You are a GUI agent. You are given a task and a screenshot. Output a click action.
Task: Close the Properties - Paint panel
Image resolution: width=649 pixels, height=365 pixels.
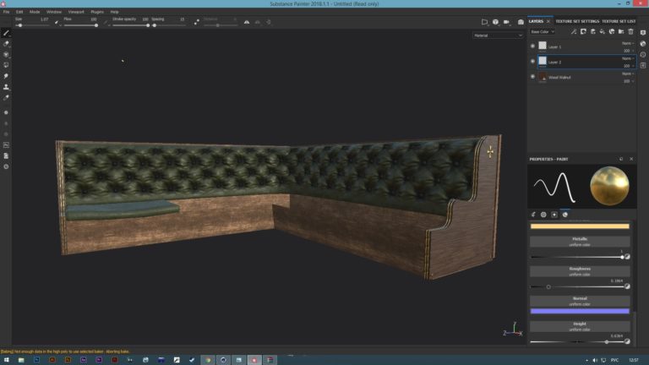tap(631, 159)
